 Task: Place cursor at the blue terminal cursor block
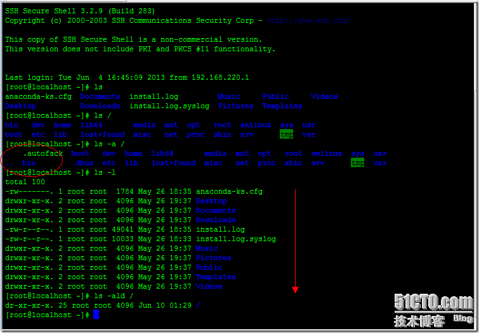click(96, 315)
